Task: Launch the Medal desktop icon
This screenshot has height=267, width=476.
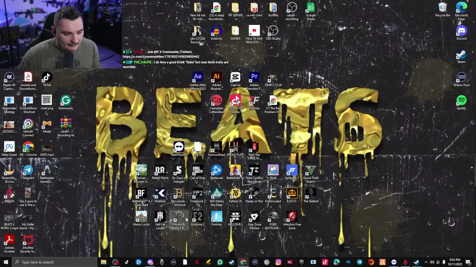Action: pyautogui.click(x=47, y=126)
